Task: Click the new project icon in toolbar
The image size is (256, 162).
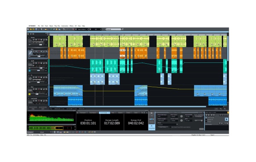Action: point(28,29)
